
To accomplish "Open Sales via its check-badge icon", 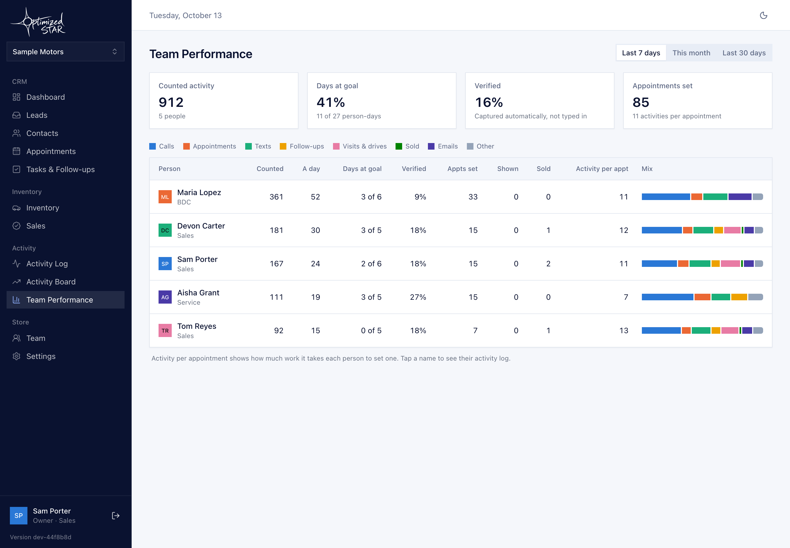I will coord(16,226).
